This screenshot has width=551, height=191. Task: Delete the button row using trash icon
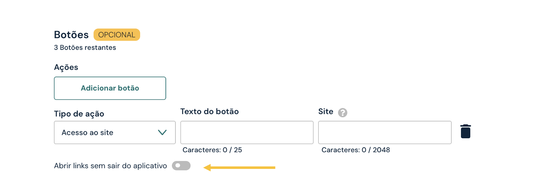(466, 131)
